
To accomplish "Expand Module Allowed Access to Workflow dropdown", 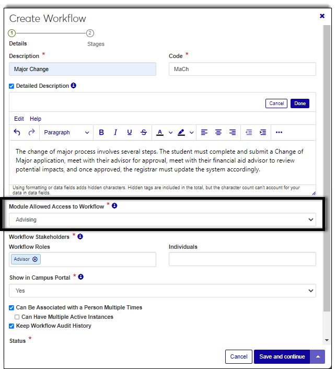I will [x=162, y=220].
